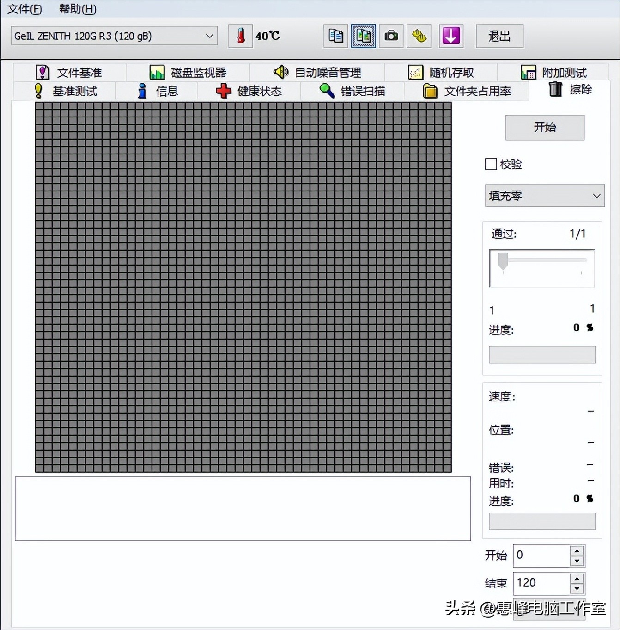Click the red cross 健康状态 icon
Screen dimensions: 620x630
[x=224, y=91]
